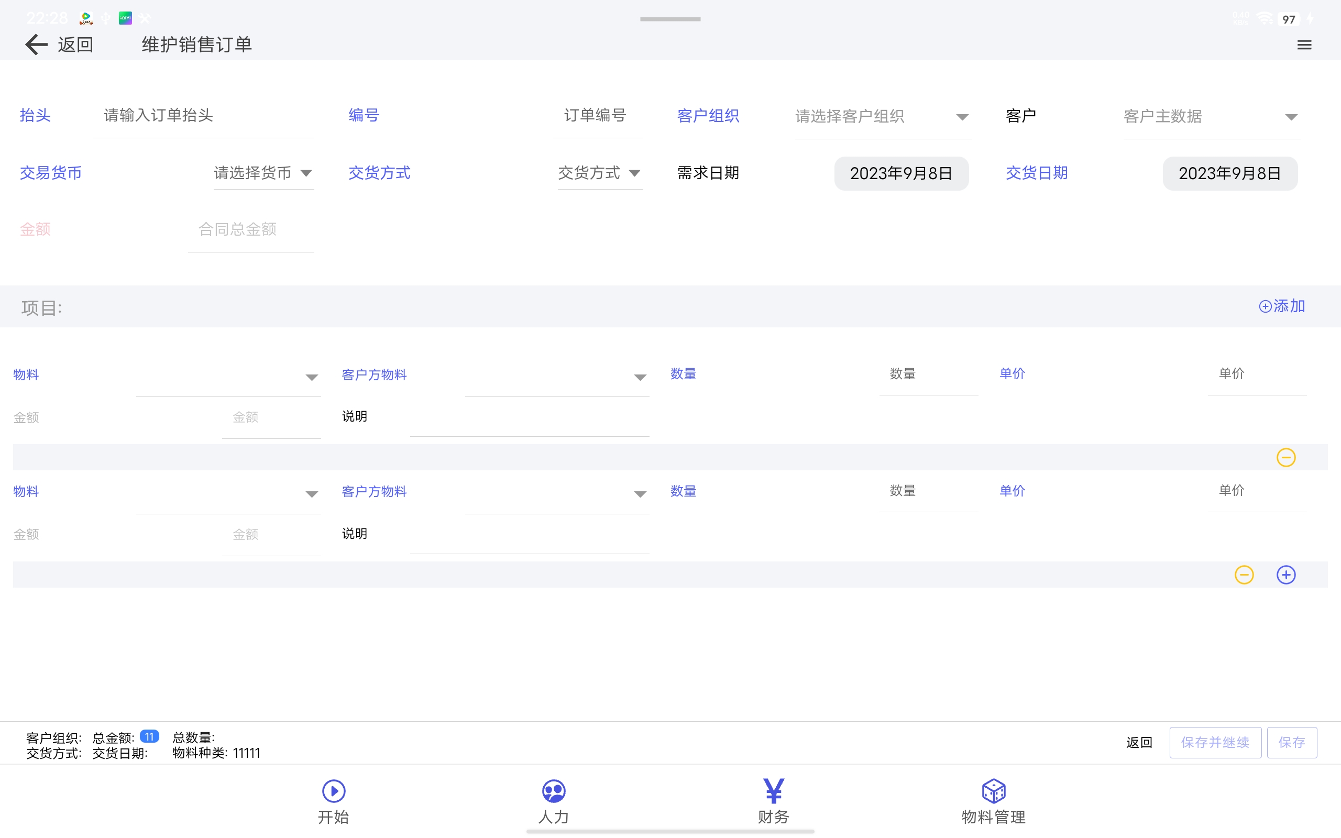Click the 请输入订单抬头 input field

pyautogui.click(x=203, y=115)
